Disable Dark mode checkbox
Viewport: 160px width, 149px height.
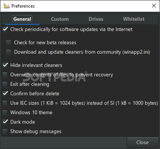point(5,122)
